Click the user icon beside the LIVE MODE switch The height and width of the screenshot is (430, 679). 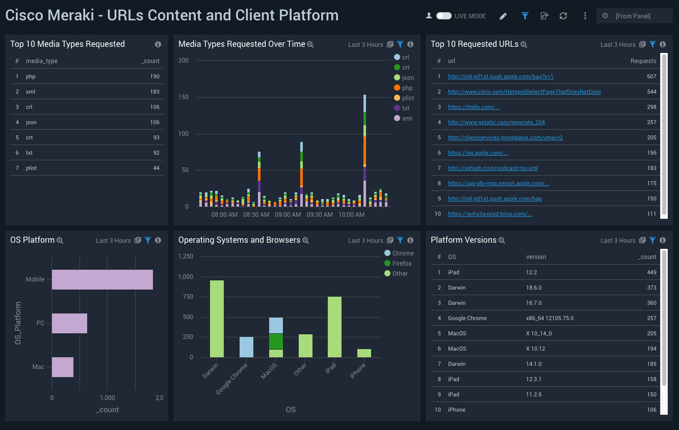pyautogui.click(x=429, y=16)
